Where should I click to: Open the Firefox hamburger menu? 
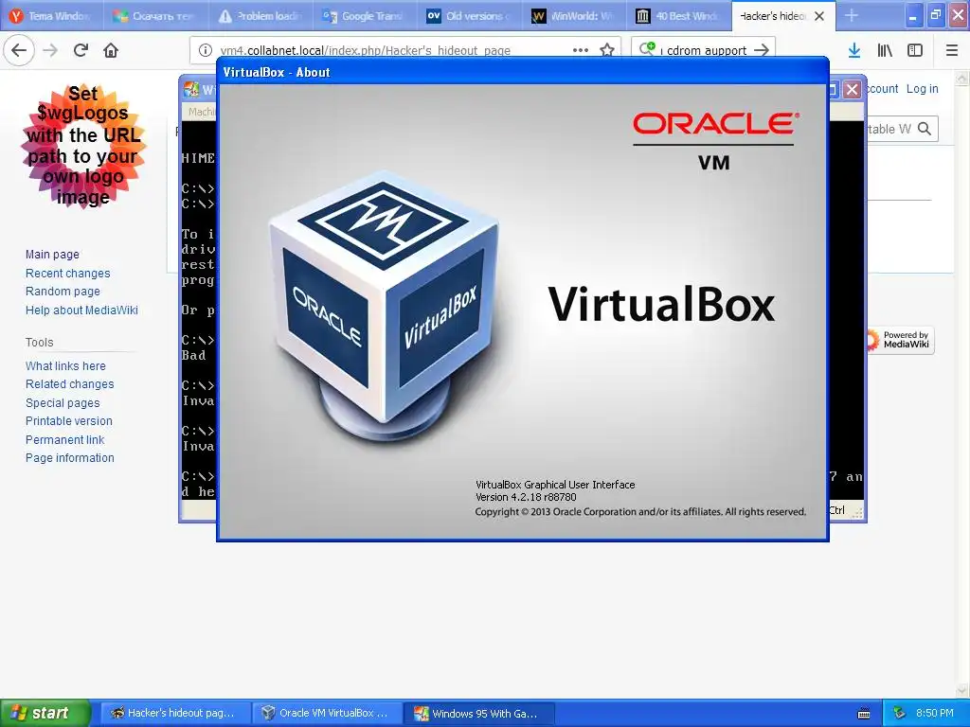click(952, 50)
